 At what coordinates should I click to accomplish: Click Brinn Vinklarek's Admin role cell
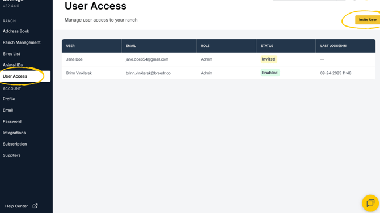pyautogui.click(x=206, y=73)
